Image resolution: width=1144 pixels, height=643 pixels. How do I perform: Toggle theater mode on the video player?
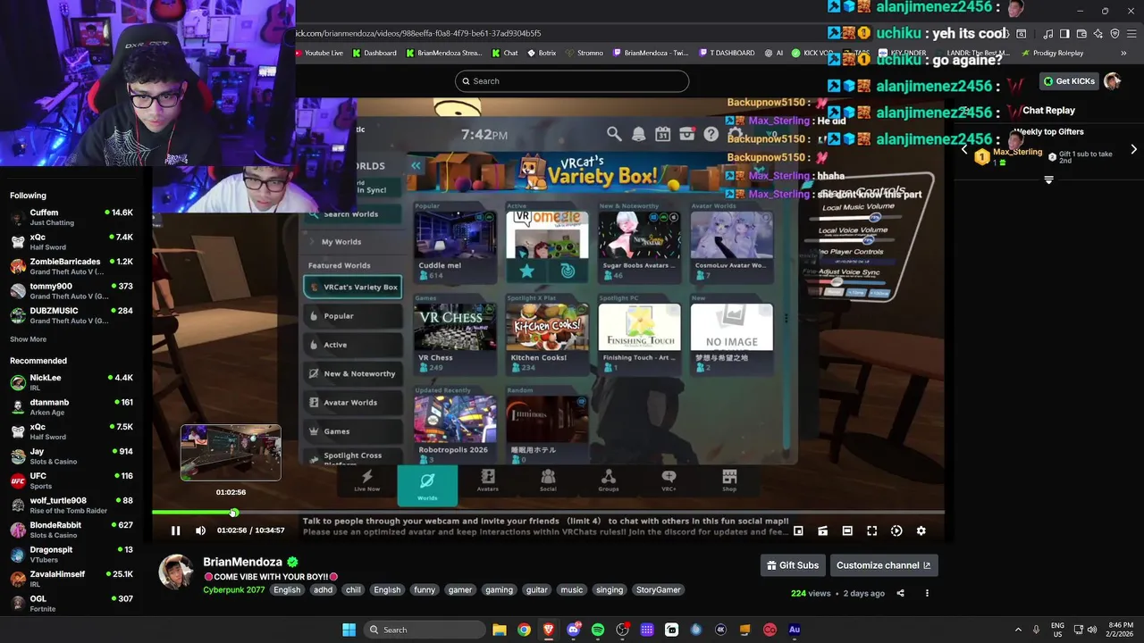[847, 530]
